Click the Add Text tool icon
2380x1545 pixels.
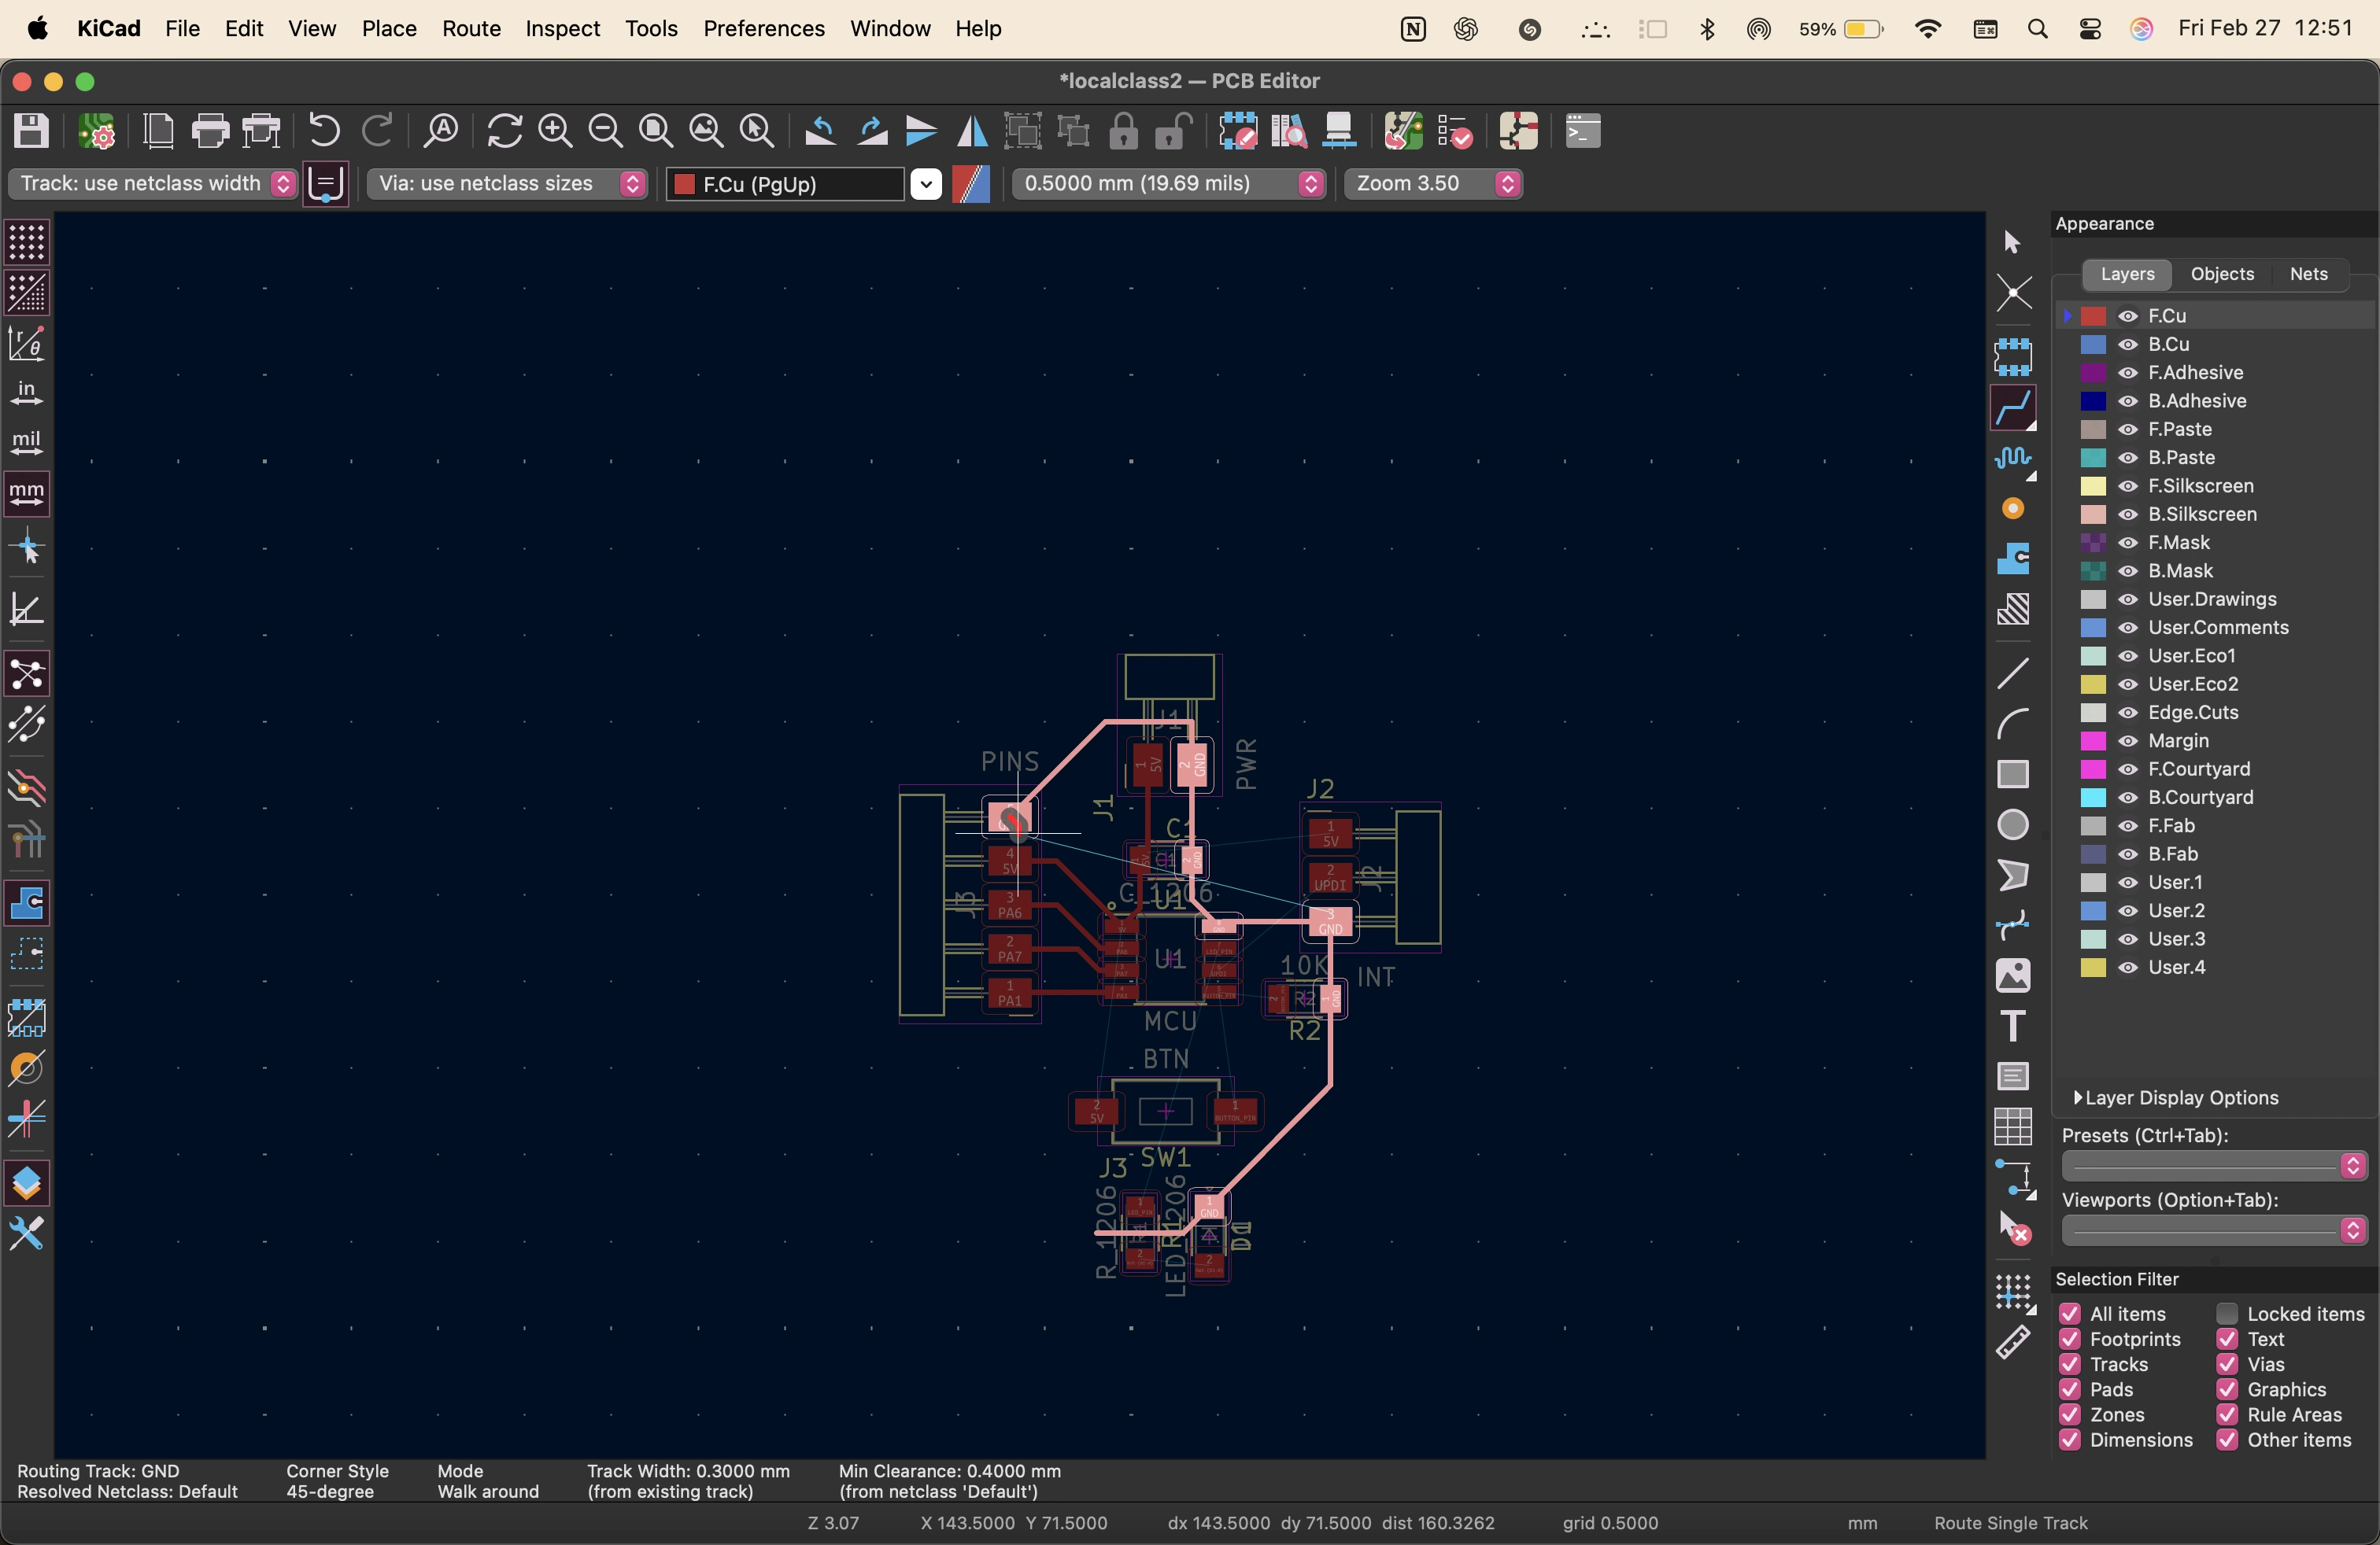point(2012,1025)
